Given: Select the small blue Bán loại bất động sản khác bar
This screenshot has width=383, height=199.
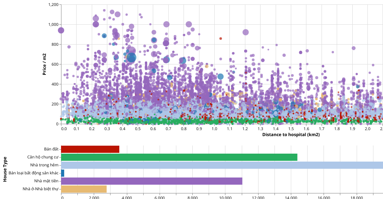Looking at the screenshot, I should [x=63, y=173].
